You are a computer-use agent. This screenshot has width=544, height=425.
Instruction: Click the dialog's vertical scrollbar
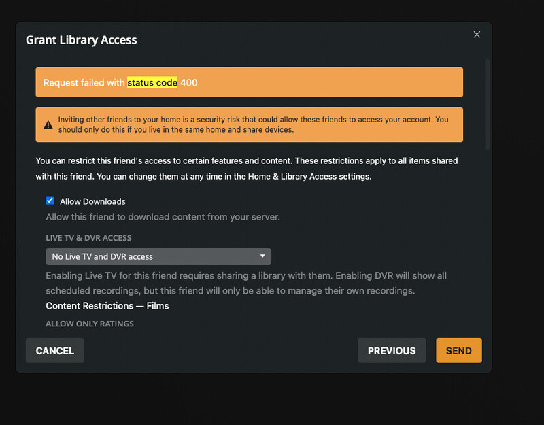(x=487, y=102)
